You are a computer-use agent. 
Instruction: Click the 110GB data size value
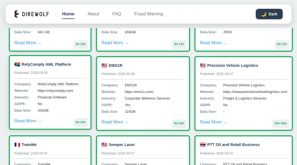click(x=130, y=112)
